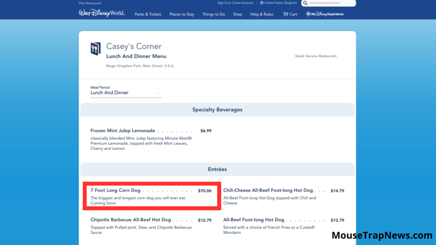Select United States (English) language link
The height and width of the screenshot is (245, 436).
click(x=281, y=3)
